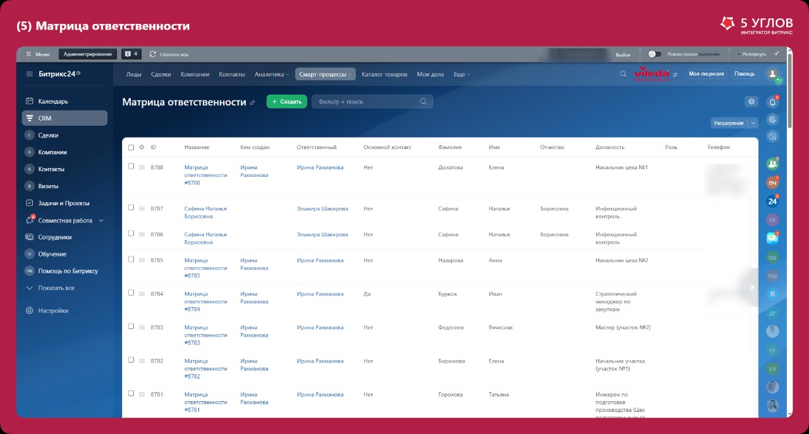Click the Сбросить кеш refresh icon
Image resolution: width=809 pixels, height=434 pixels.
click(x=153, y=54)
